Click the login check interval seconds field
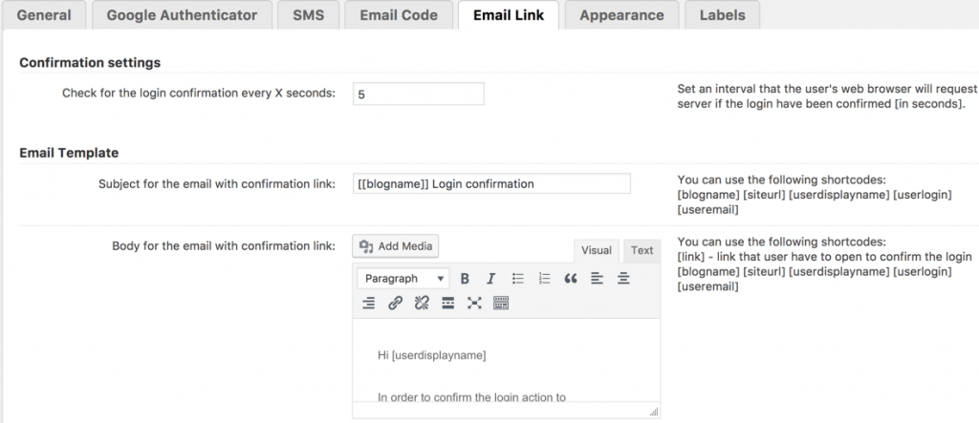This screenshot has width=979, height=423. tap(418, 94)
